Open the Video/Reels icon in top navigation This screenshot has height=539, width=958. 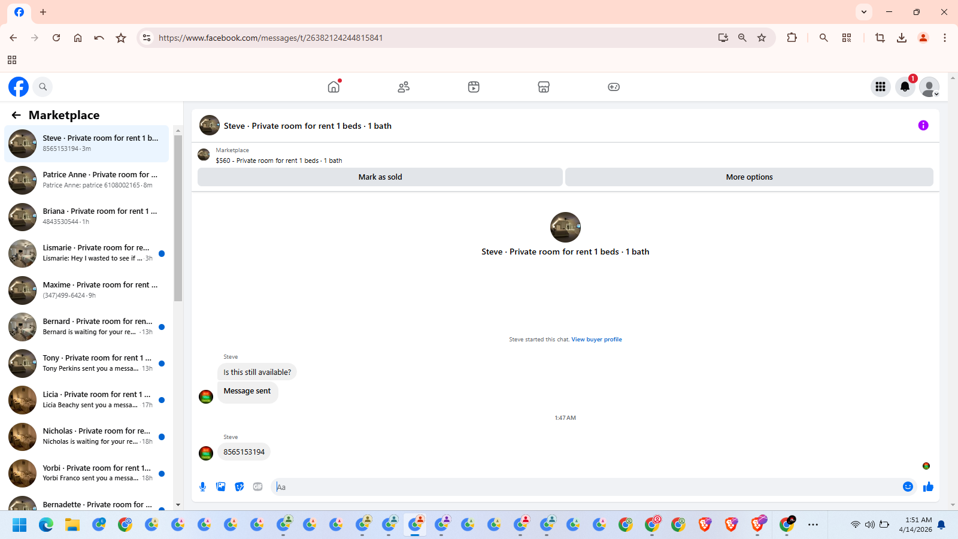point(474,87)
